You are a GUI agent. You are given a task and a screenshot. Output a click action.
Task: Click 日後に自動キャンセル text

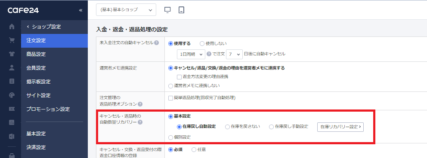(265, 54)
